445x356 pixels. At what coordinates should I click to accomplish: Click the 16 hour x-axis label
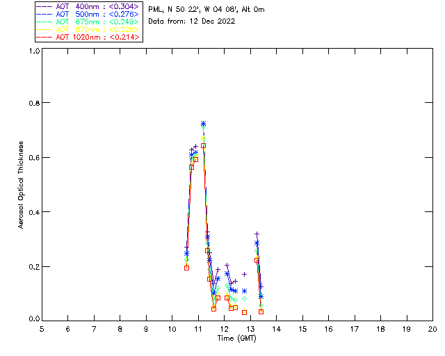tap(329, 329)
